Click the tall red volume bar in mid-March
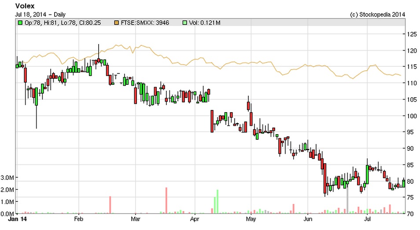Viewport: 420px width, 230px height. [x=166, y=201]
